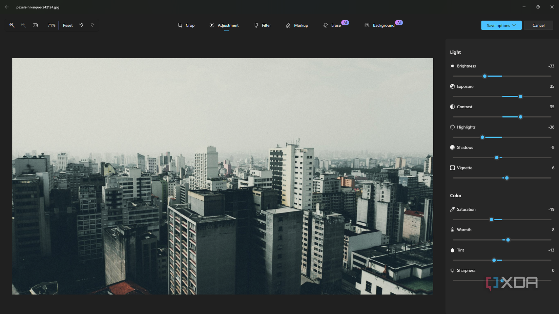Select the Crop tool
559x314 pixels.
(186, 25)
